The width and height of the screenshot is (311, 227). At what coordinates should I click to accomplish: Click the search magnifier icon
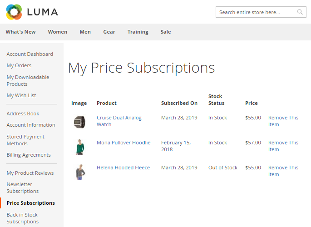click(300, 12)
